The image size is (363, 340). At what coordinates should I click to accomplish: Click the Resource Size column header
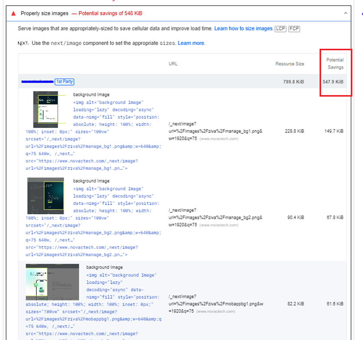290,64
